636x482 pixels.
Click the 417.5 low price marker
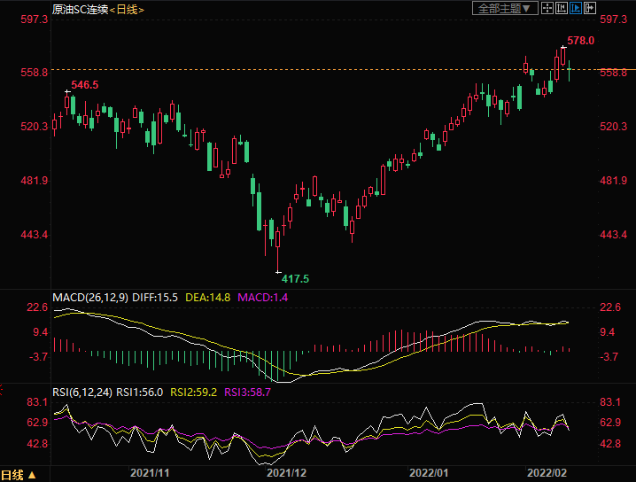[295, 278]
